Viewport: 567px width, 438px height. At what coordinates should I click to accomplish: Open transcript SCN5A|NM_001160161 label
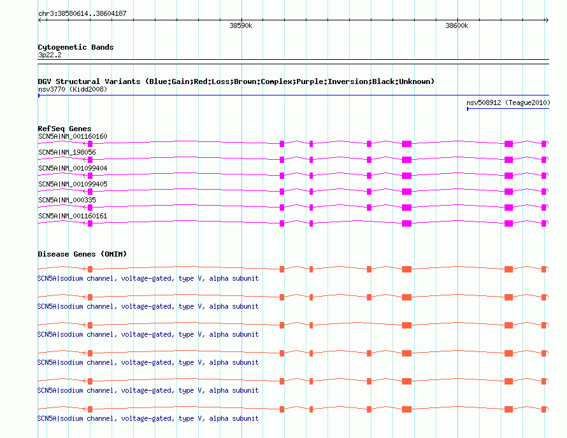[73, 216]
